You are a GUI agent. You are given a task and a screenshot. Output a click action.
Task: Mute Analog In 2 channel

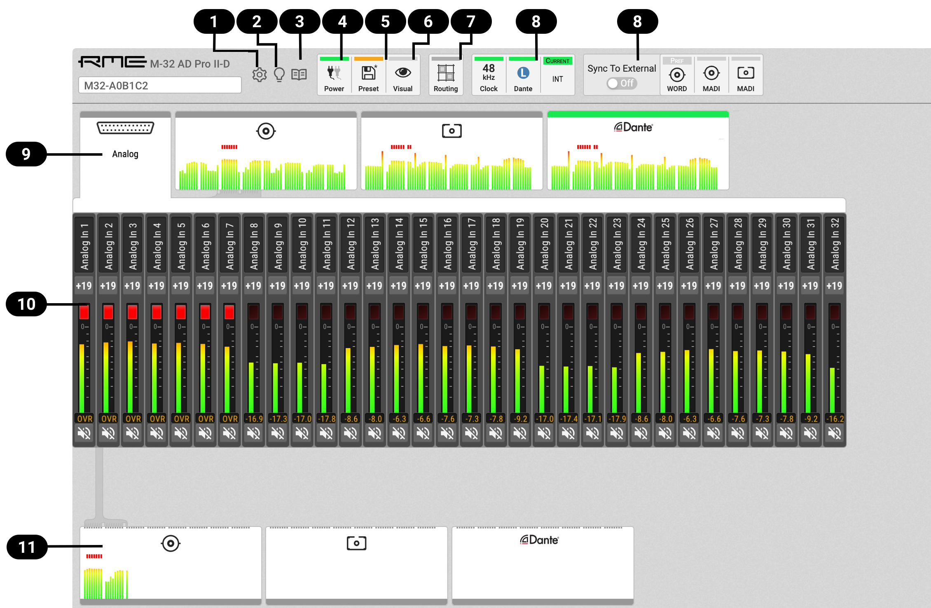point(108,433)
